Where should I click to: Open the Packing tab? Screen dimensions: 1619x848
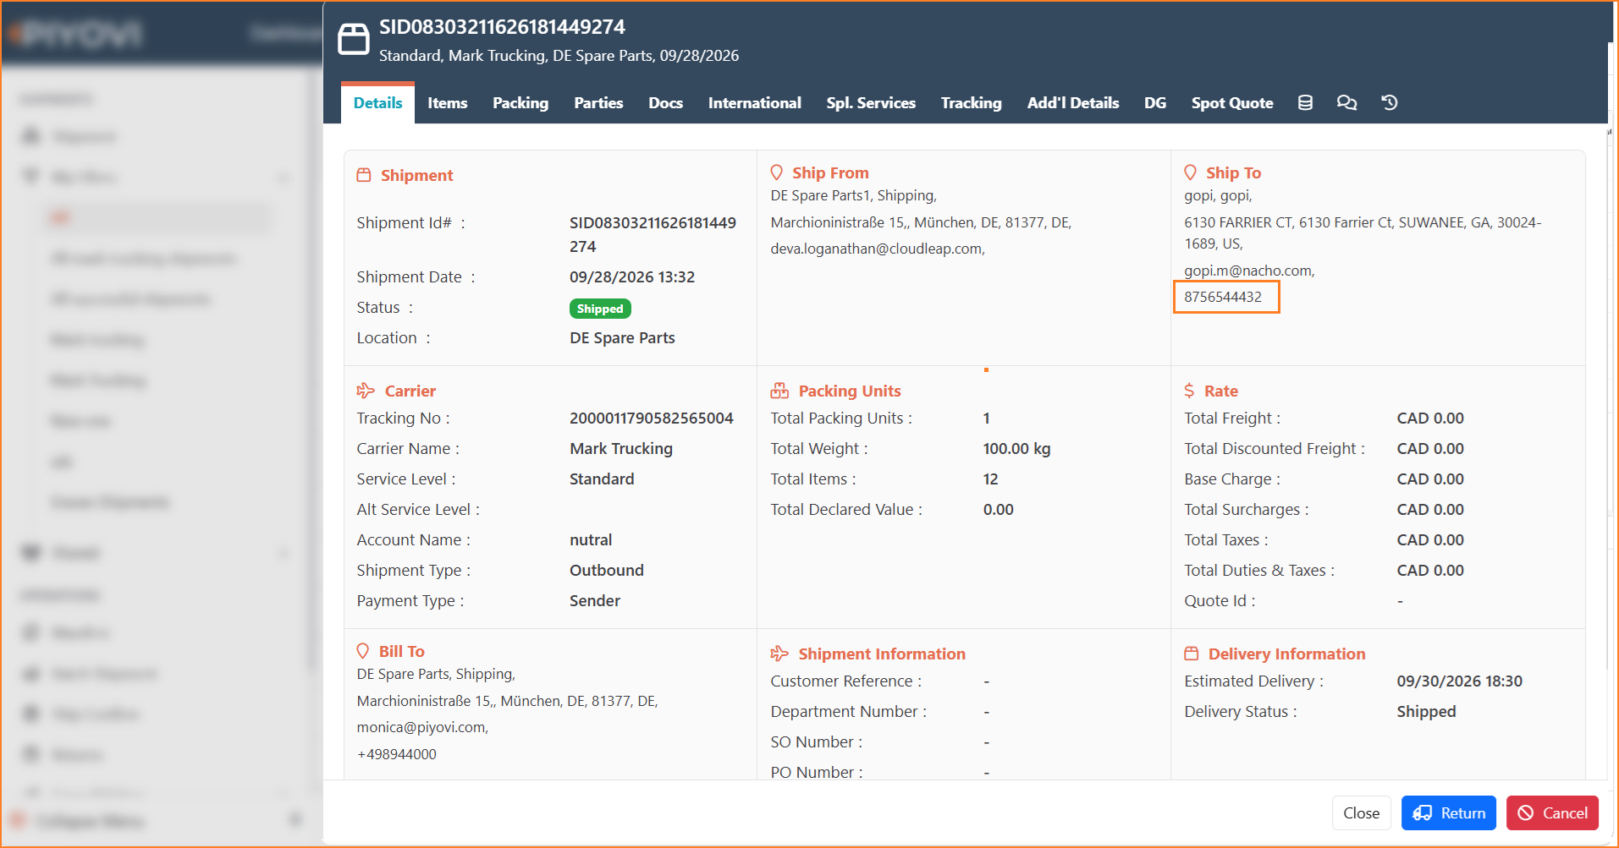520,102
